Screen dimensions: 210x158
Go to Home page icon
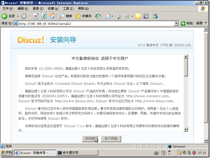coord(52,16)
